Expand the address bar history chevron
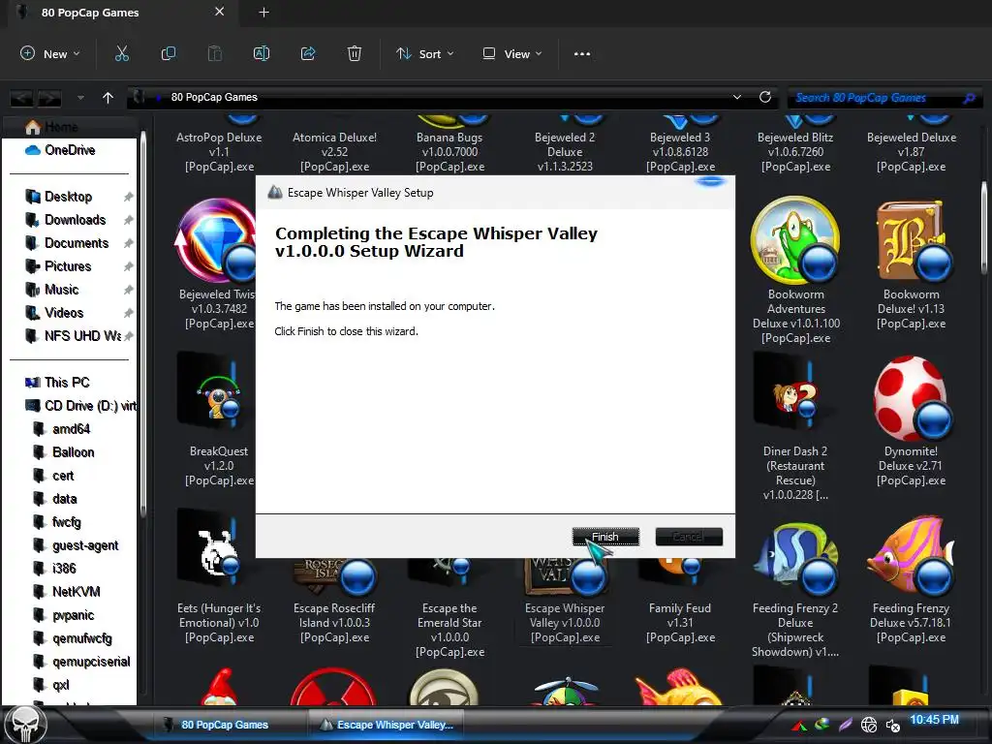The image size is (992, 744). [737, 97]
